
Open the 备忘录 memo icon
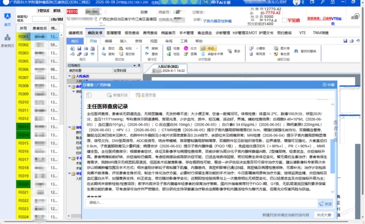(276, 54)
